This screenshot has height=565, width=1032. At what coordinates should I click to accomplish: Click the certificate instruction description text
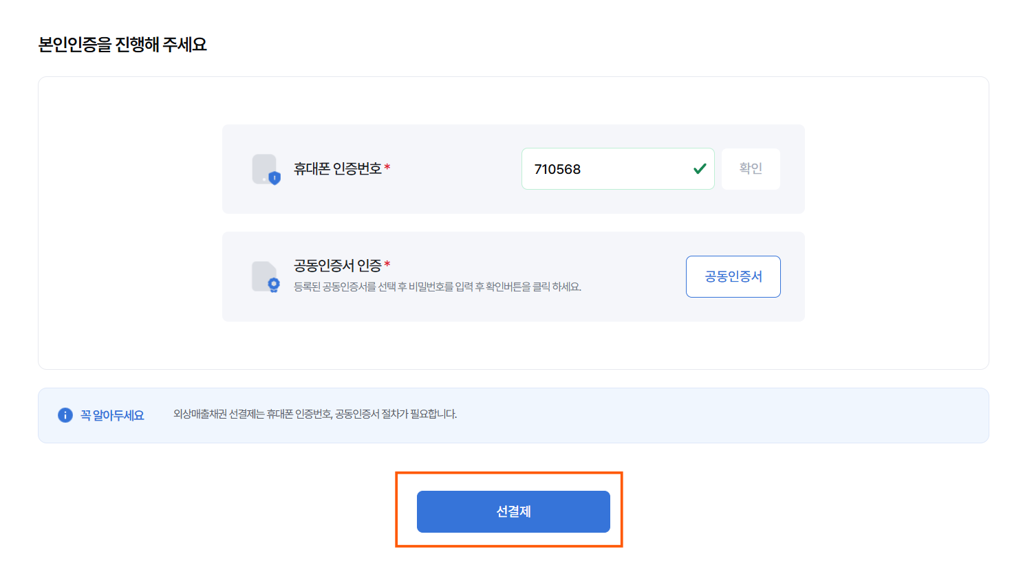tap(438, 287)
